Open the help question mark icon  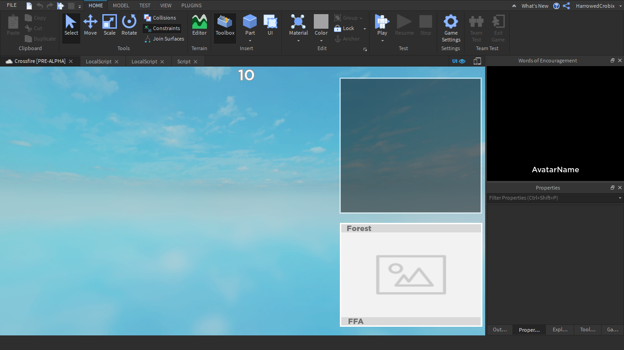coord(556,6)
